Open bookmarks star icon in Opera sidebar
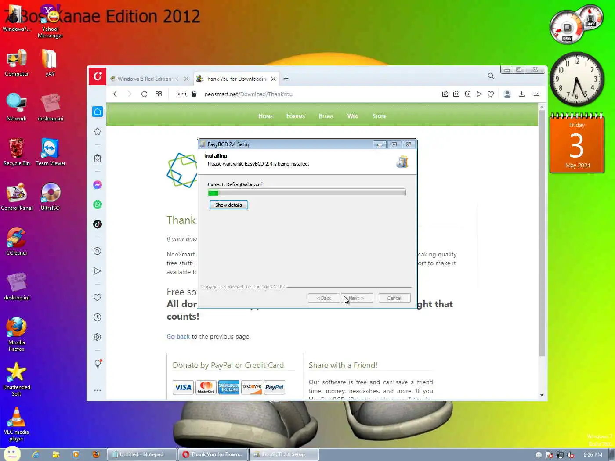This screenshot has height=461, width=615. coord(98,131)
